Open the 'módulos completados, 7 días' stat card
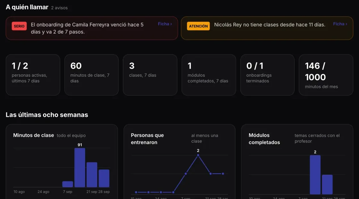Image resolution: width=359 pixels, height=199 pixels. click(x=209, y=75)
